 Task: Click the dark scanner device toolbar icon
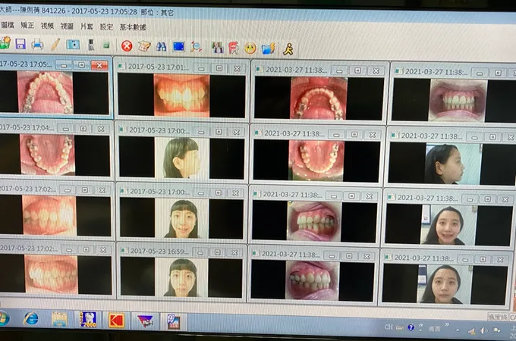pyautogui.click(x=91, y=45)
